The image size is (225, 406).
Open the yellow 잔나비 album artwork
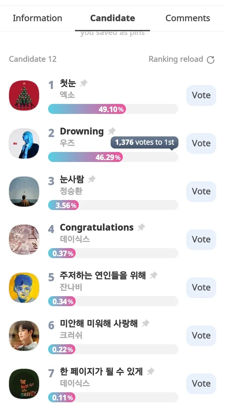pos(24,287)
